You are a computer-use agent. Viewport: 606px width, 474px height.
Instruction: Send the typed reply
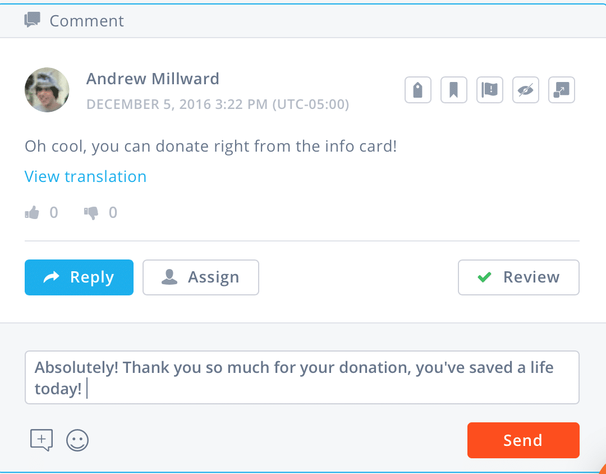tap(523, 440)
